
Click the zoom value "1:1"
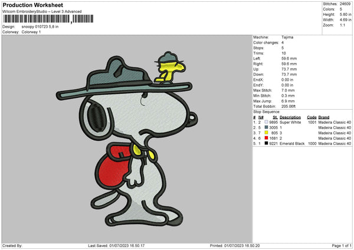342,25
